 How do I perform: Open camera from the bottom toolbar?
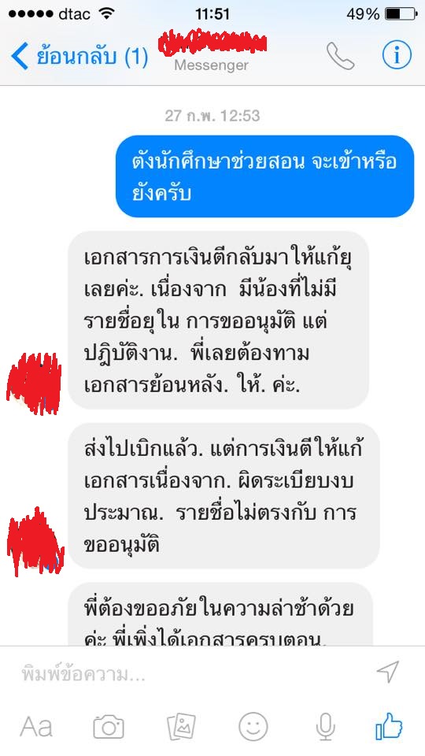pyautogui.click(x=109, y=727)
